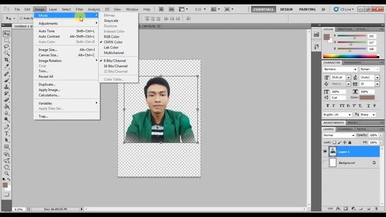Toggle Lock position
This screenshot has width=386, height=217.
tap(344, 142)
